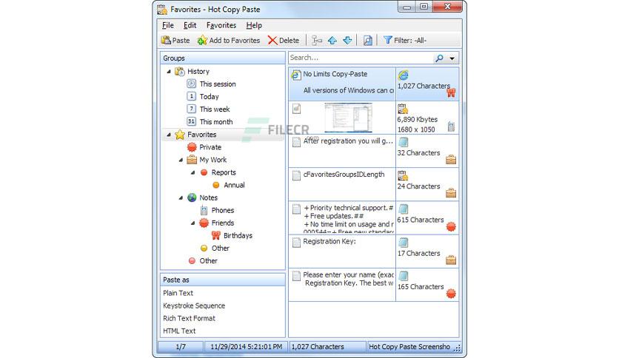The image size is (619, 358).
Task: Select the No Limits Copy-Paste clip
Action: pyautogui.click(x=342, y=84)
